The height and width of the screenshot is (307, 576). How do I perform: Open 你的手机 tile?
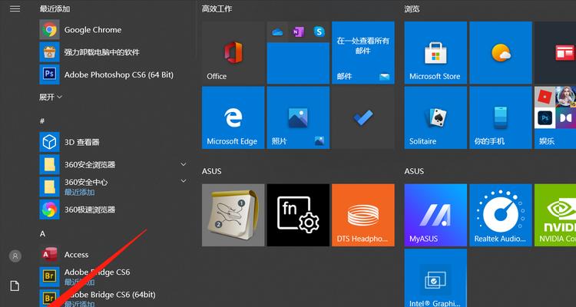(x=501, y=117)
